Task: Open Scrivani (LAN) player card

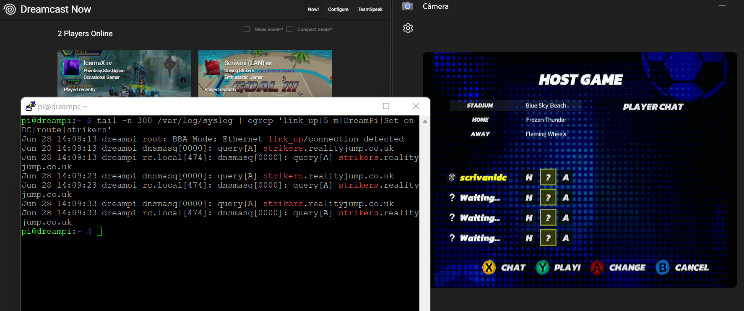Action: click(x=265, y=73)
